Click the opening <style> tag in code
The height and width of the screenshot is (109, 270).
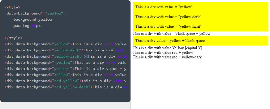(12, 7)
